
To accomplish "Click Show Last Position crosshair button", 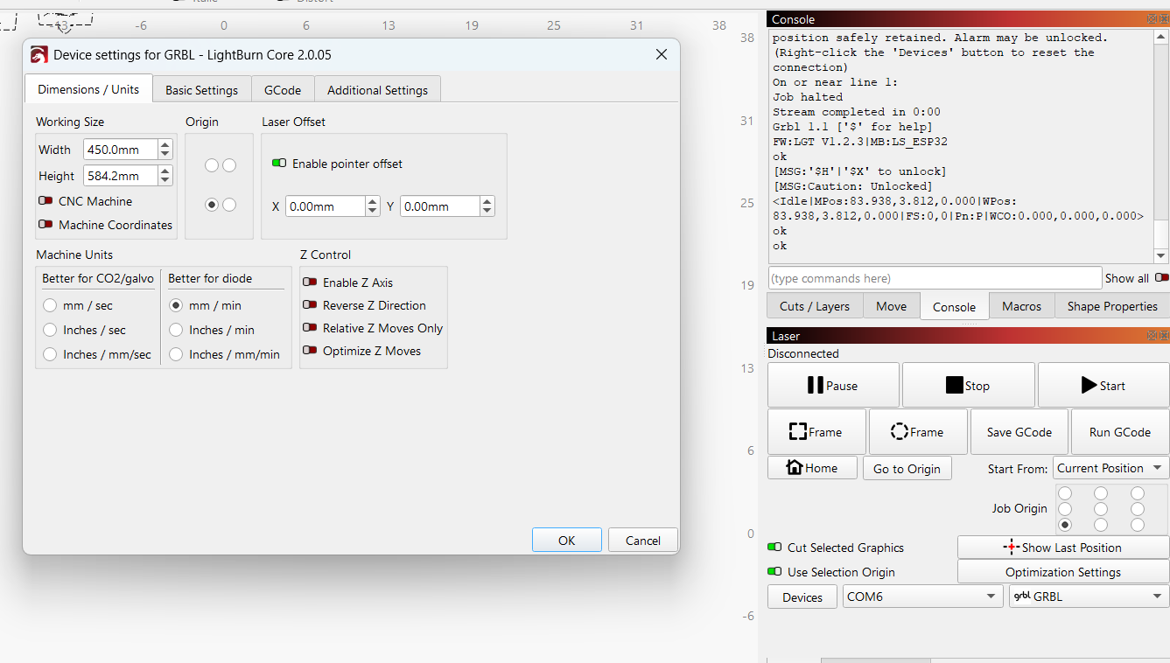I will (1062, 548).
